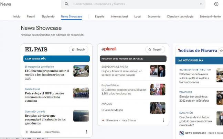Read 'El Gobierno propondrá subir el sueldo' article
This screenshot has height=139, width=223.
pyautogui.click(x=47, y=74)
